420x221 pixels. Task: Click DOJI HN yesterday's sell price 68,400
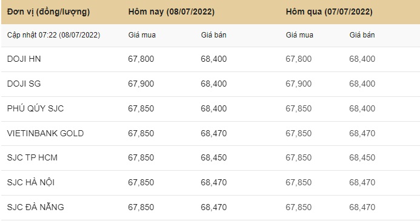(x=362, y=59)
